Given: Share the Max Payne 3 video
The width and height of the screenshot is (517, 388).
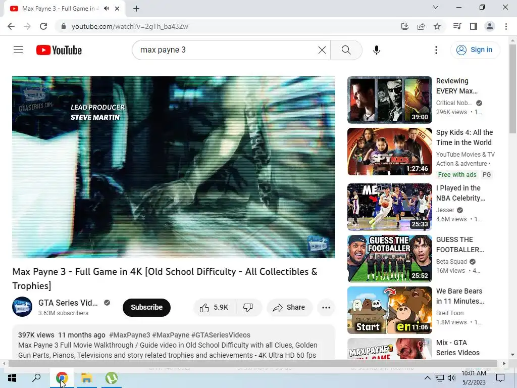Looking at the screenshot, I should pos(289,308).
